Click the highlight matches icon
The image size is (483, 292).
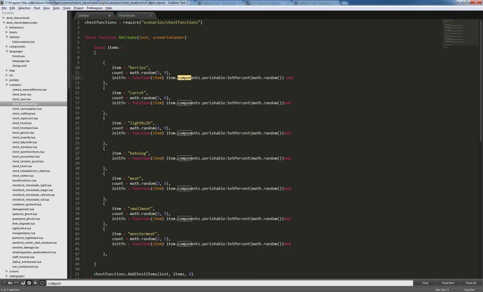coord(42,283)
